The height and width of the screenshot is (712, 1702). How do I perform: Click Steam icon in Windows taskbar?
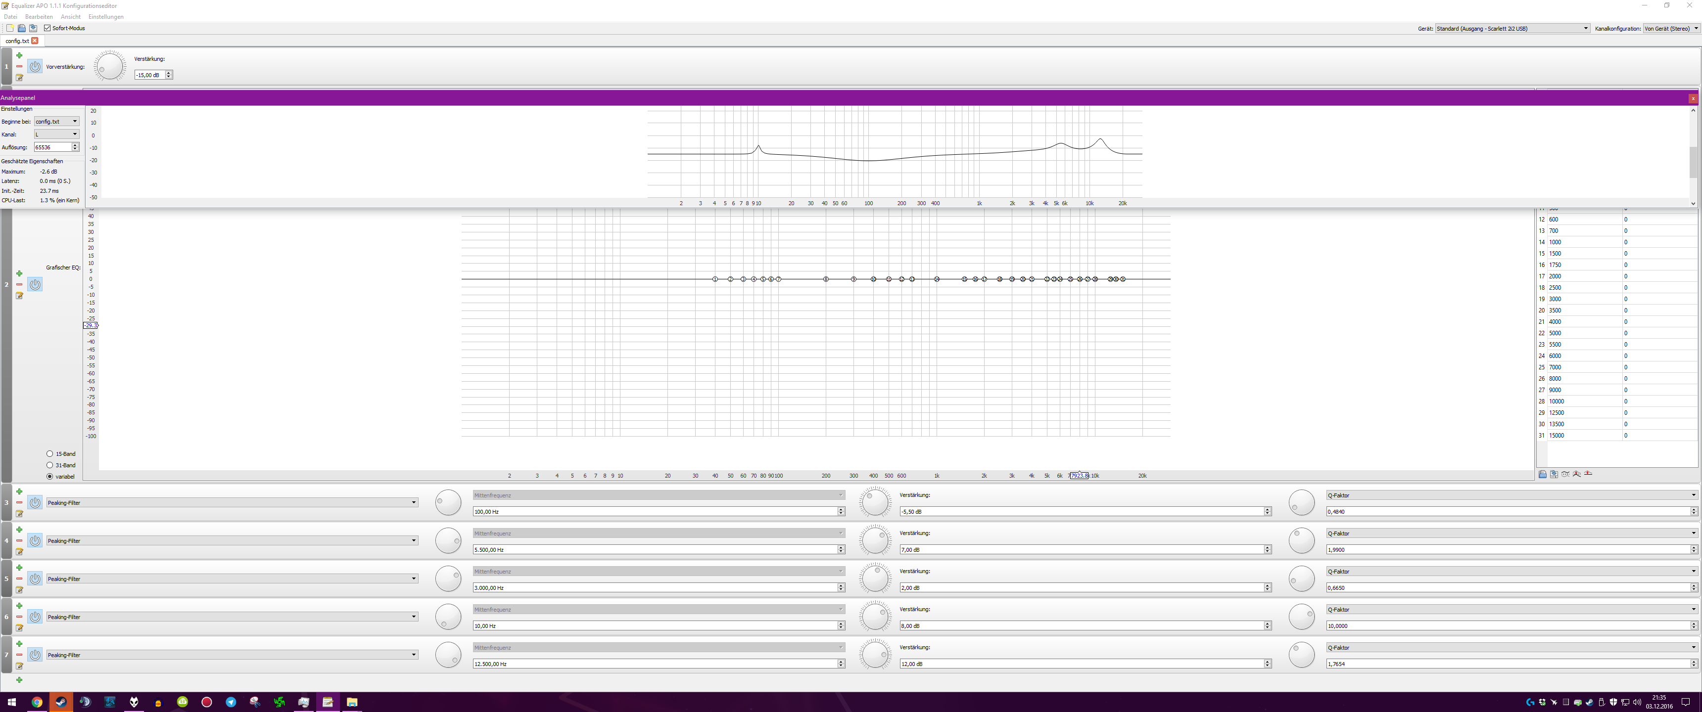(x=61, y=702)
